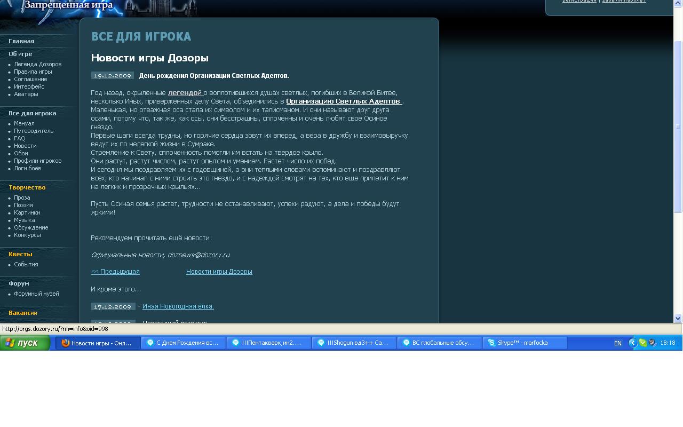Click the EN language indicator
Viewport: 683px width, 427px height.
618,343
